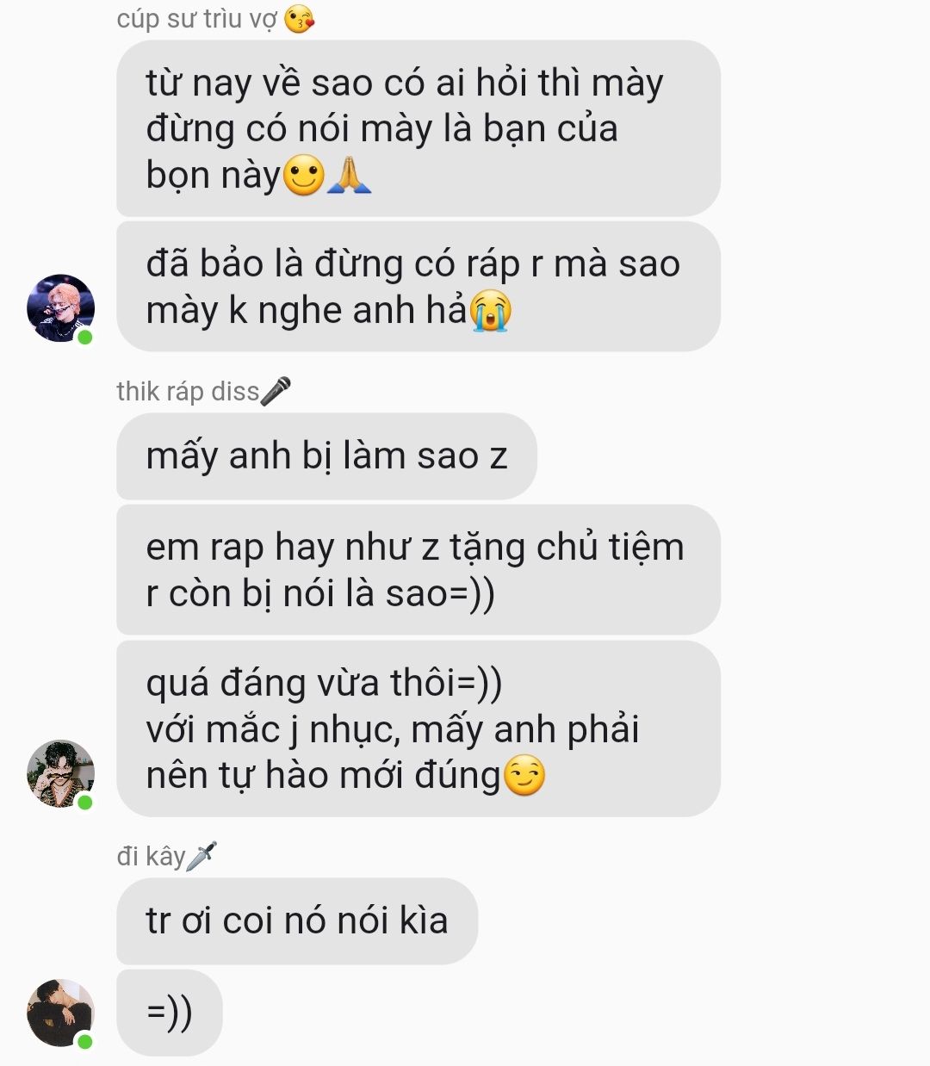
Task: Tap the crying face emoji in message
Action: (x=492, y=311)
